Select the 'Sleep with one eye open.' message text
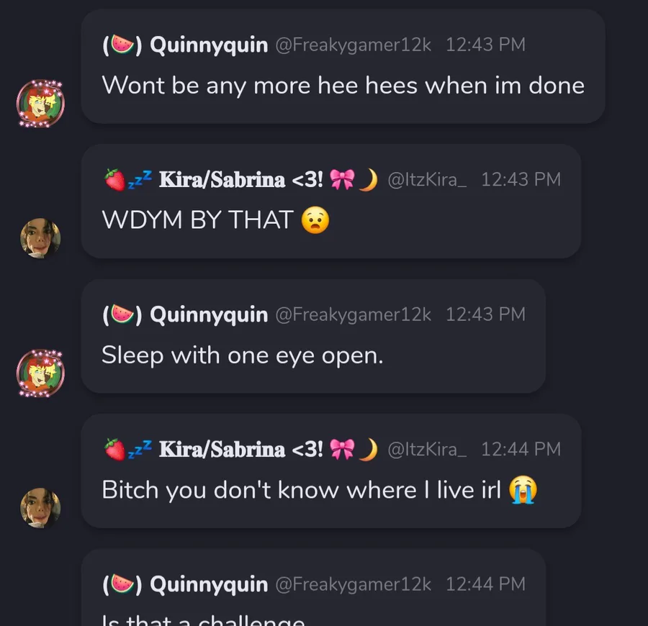This screenshot has width=648, height=626. click(243, 355)
